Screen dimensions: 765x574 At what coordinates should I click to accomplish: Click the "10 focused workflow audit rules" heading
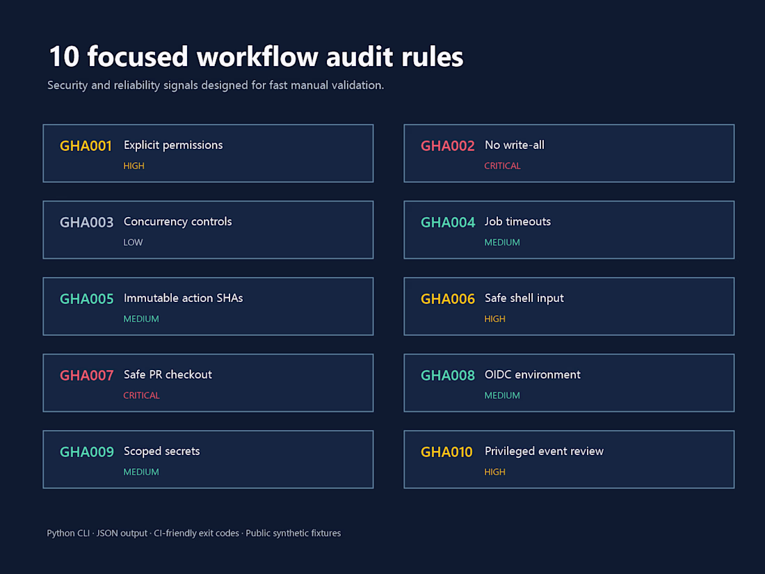(256, 56)
